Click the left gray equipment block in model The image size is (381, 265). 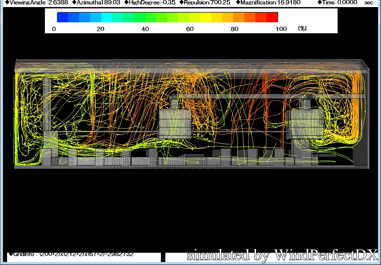tap(175, 124)
